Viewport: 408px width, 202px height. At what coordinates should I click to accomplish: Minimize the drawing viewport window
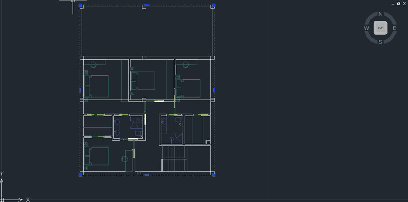[x=393, y=4]
